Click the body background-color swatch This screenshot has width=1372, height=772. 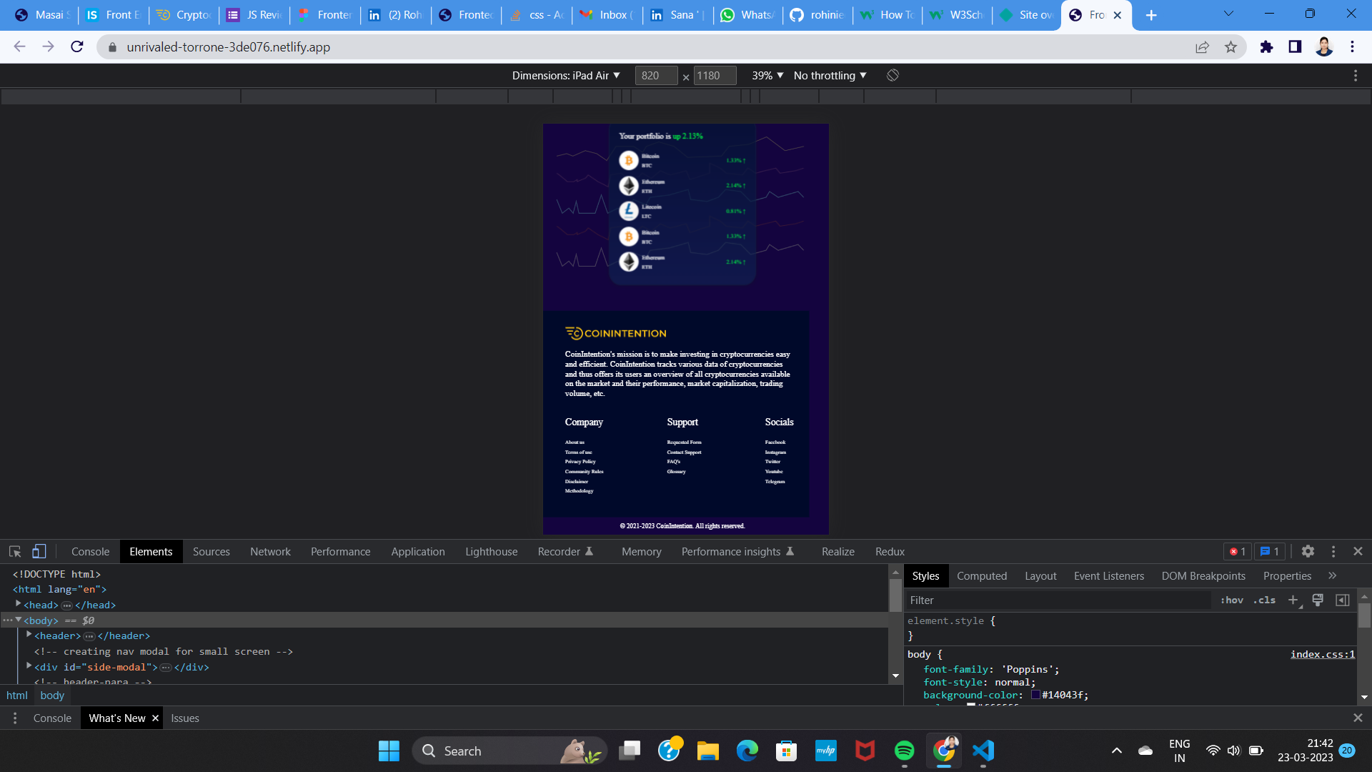coord(1035,695)
